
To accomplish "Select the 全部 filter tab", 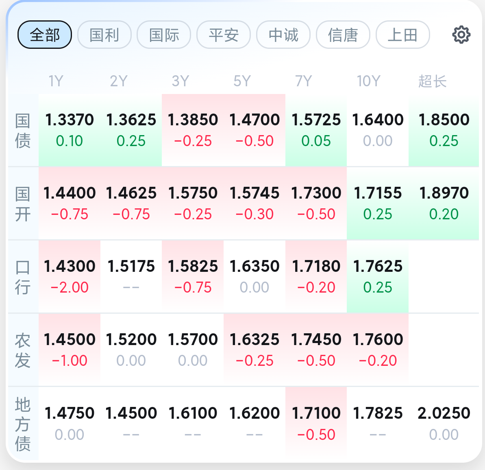I will point(45,35).
